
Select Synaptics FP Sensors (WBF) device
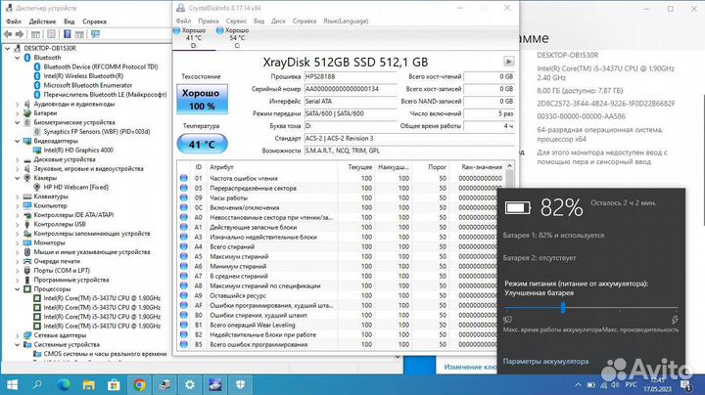(x=97, y=132)
